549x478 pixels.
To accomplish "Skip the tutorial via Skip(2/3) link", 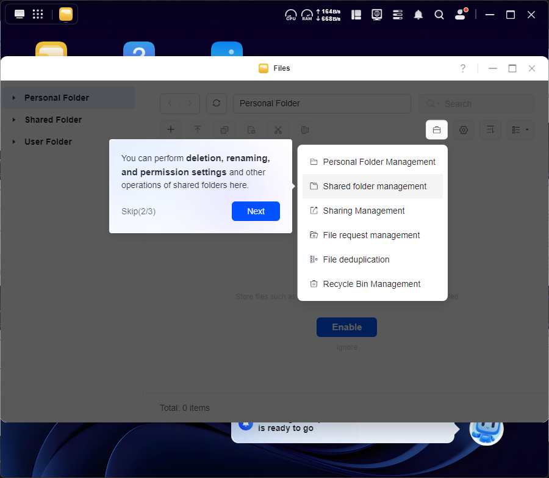I will [138, 211].
